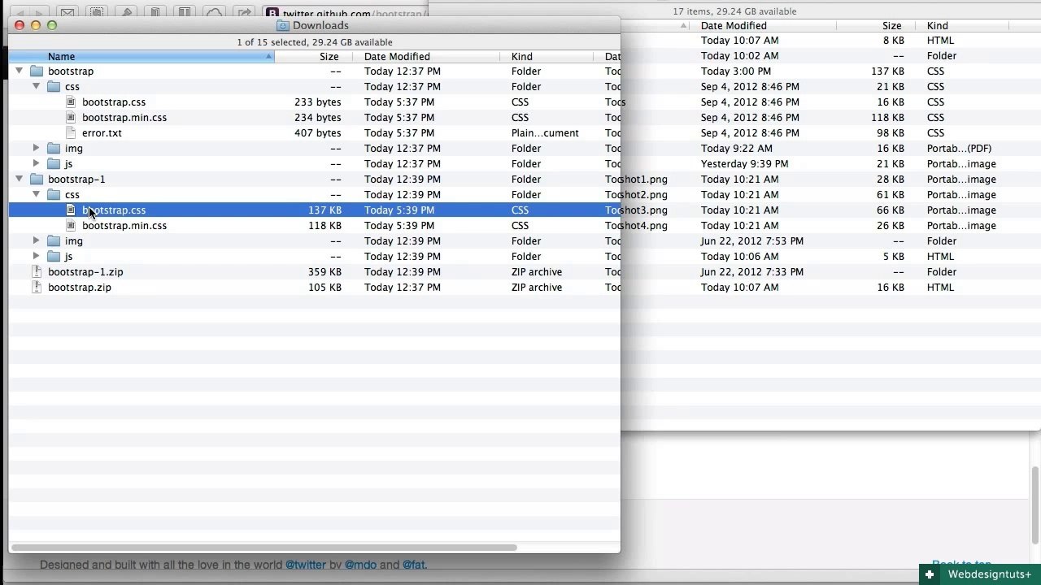1041x585 pixels.
Task: Click the Today 9:22 AM row in back window
Action: point(830,148)
